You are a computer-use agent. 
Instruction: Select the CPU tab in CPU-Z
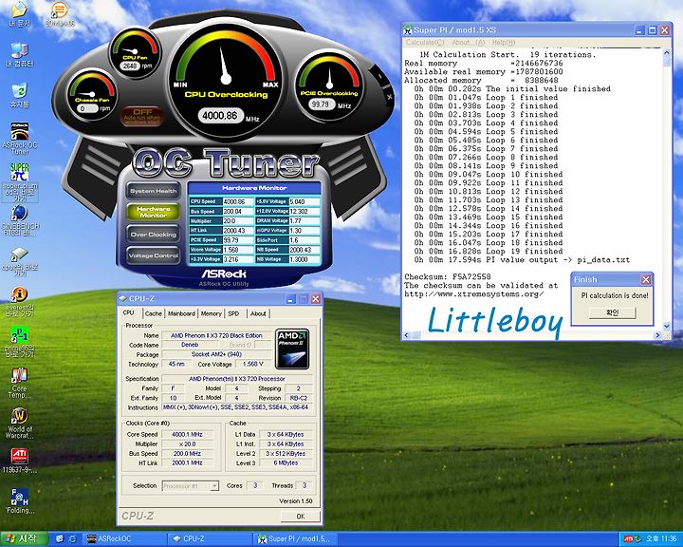(x=128, y=312)
